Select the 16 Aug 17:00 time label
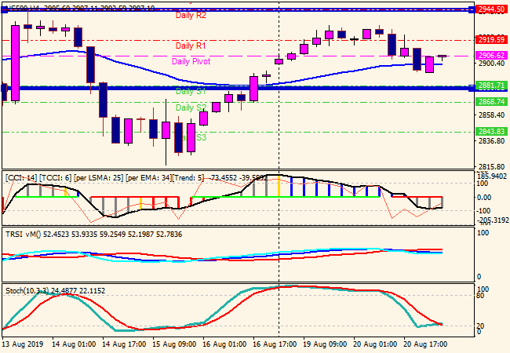Image resolution: width=510 pixels, height=353 pixels. pos(275,344)
